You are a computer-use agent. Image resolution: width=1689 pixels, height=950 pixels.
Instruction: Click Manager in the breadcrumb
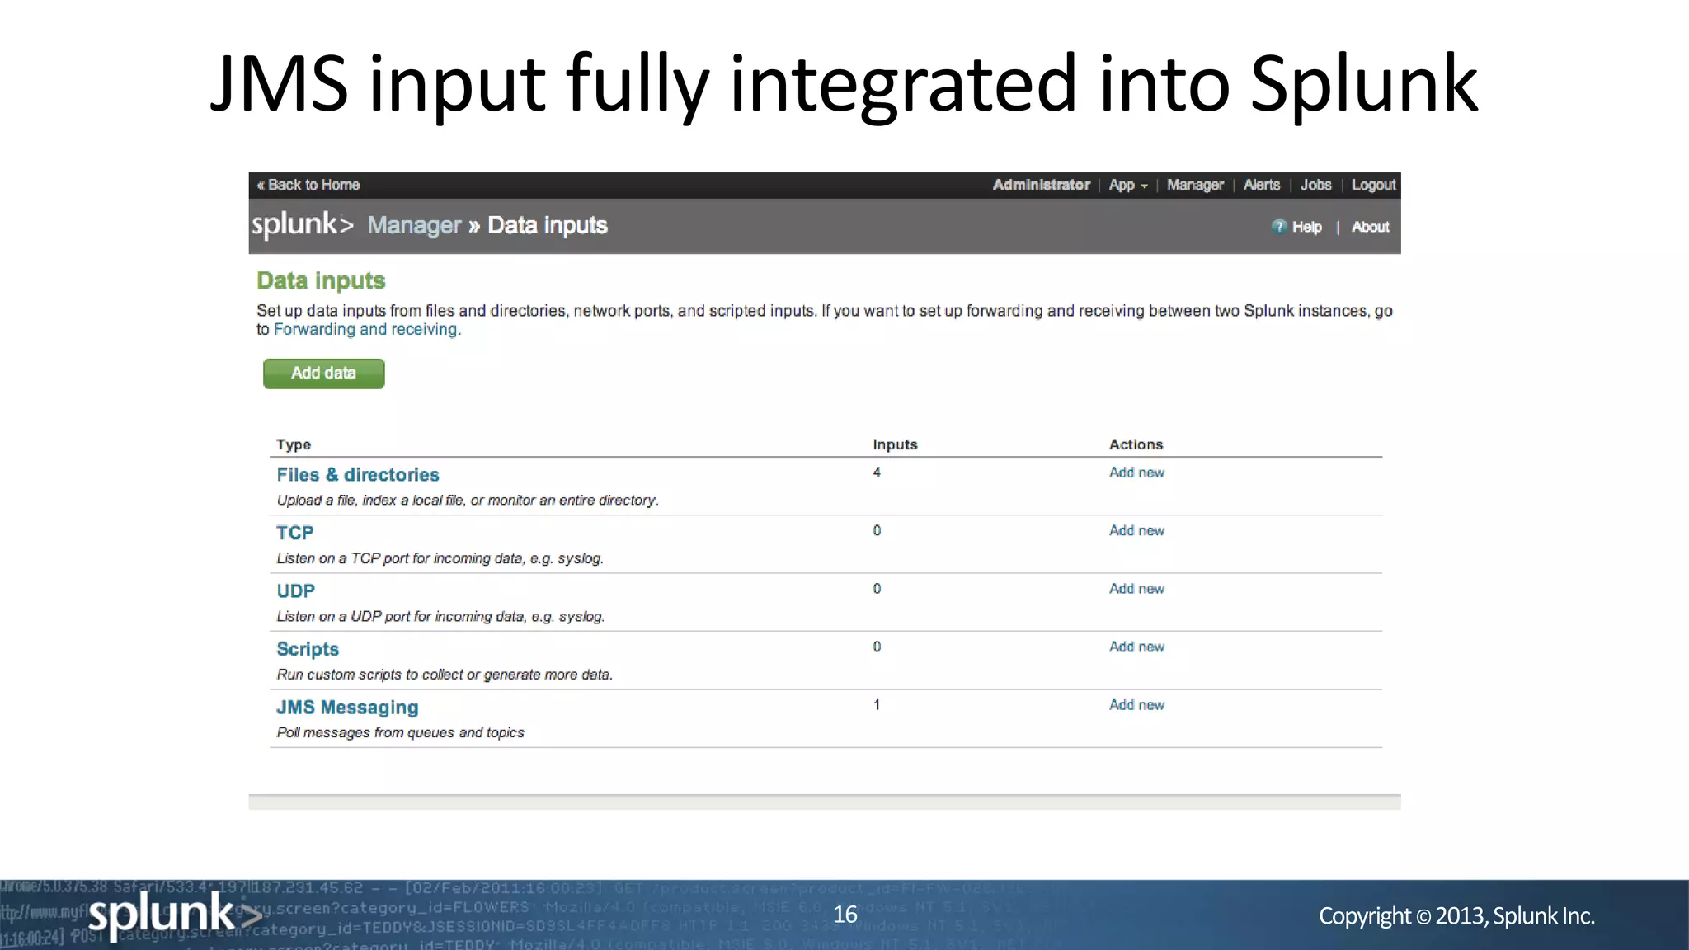coord(414,225)
